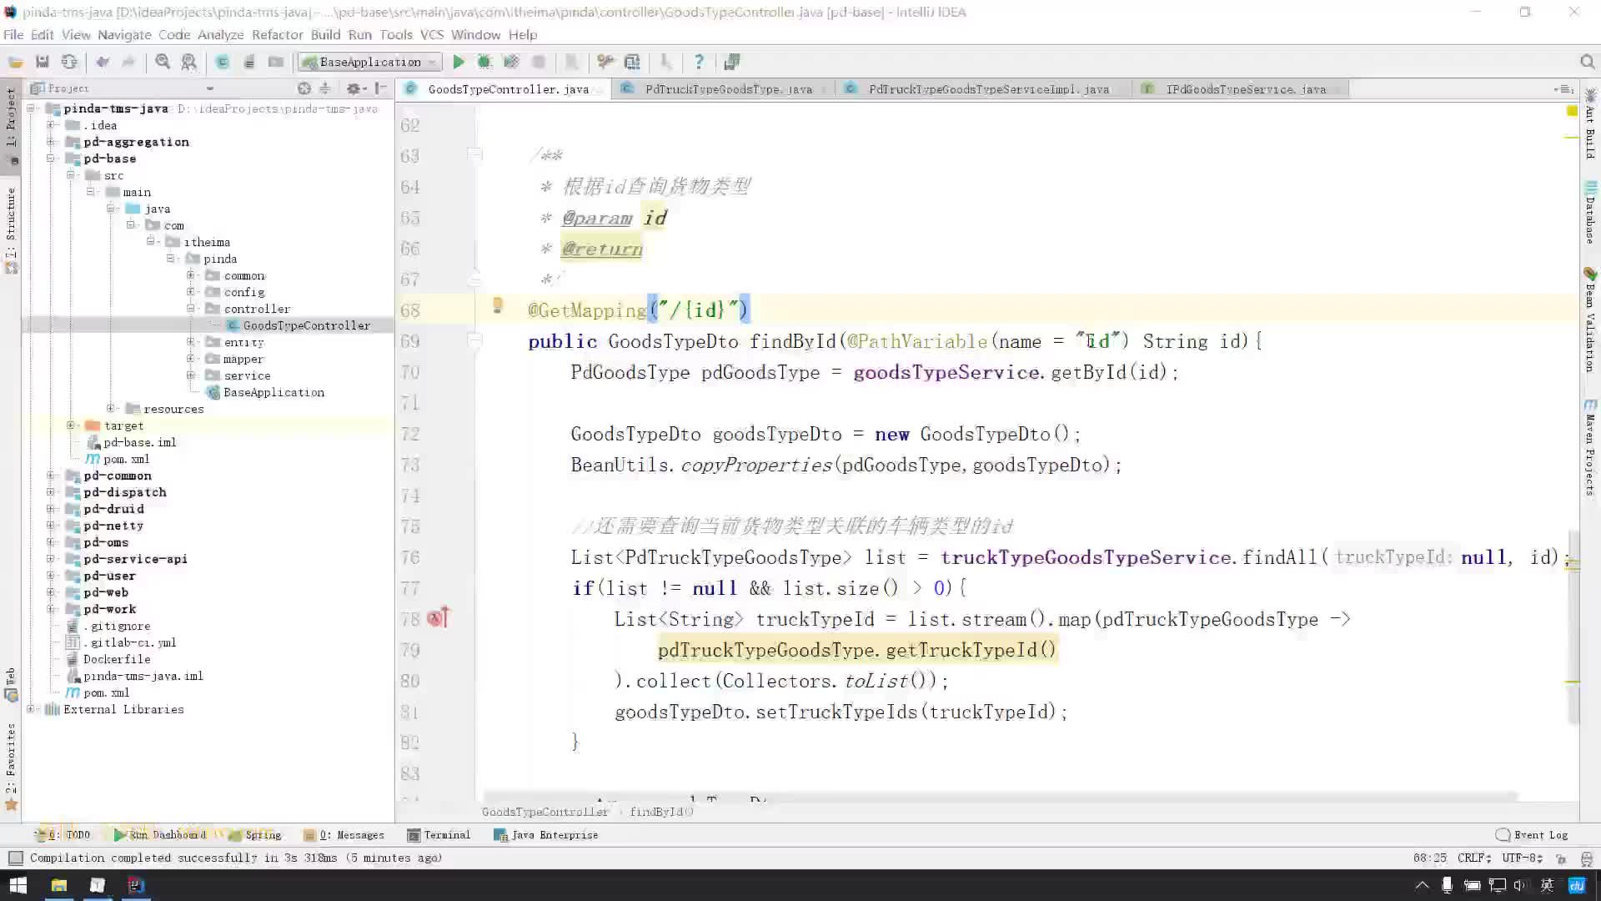
Task: Open the Analyze menu
Action: pos(220,35)
